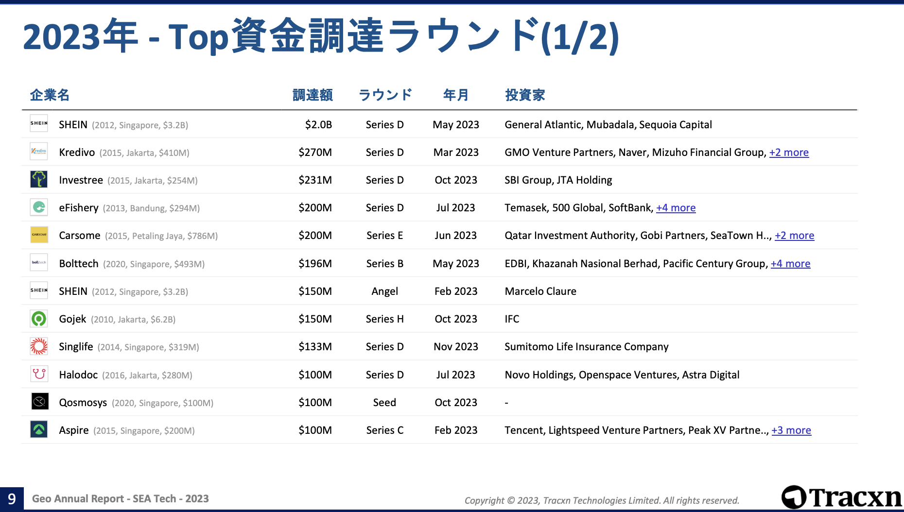This screenshot has width=904, height=512.
Task: Select the Singlife company name
Action: [76, 347]
